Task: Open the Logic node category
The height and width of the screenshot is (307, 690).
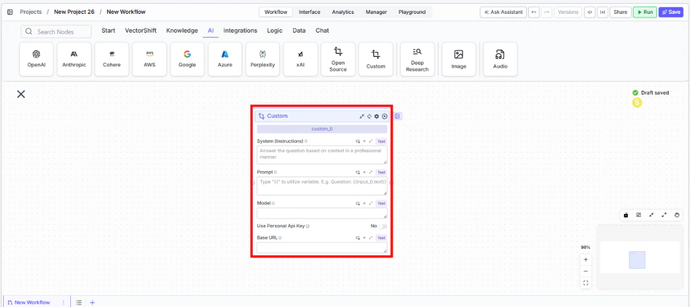Action: [x=275, y=31]
